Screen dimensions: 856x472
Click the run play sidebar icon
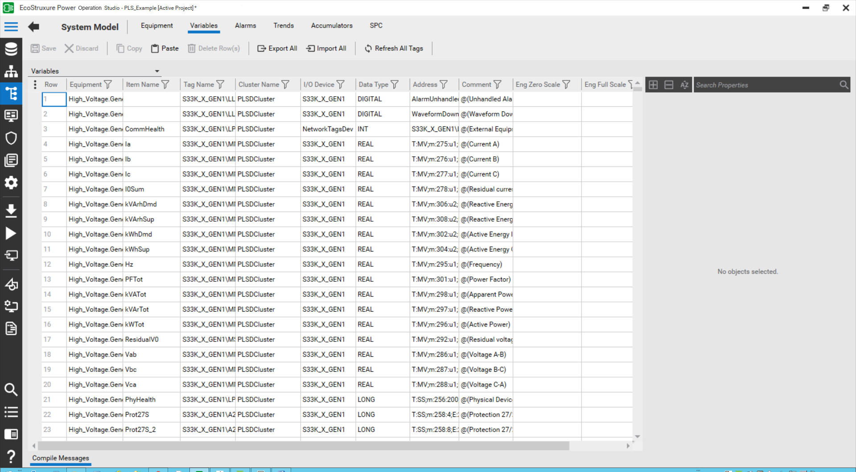11,233
